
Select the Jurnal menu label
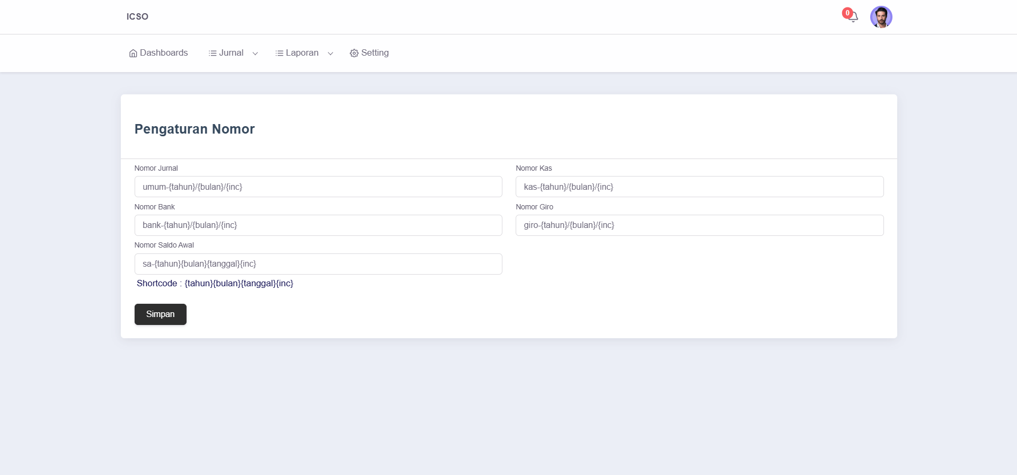point(231,53)
